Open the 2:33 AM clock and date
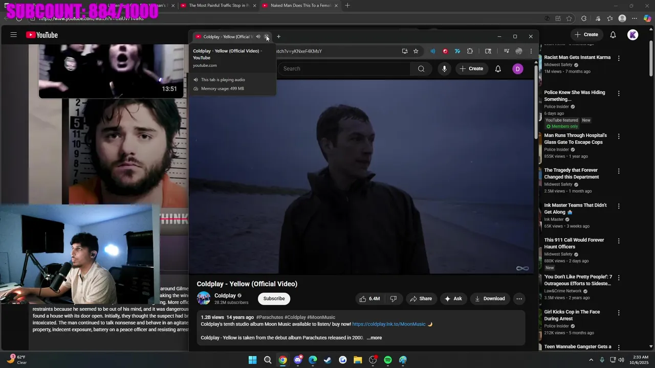 click(640, 360)
